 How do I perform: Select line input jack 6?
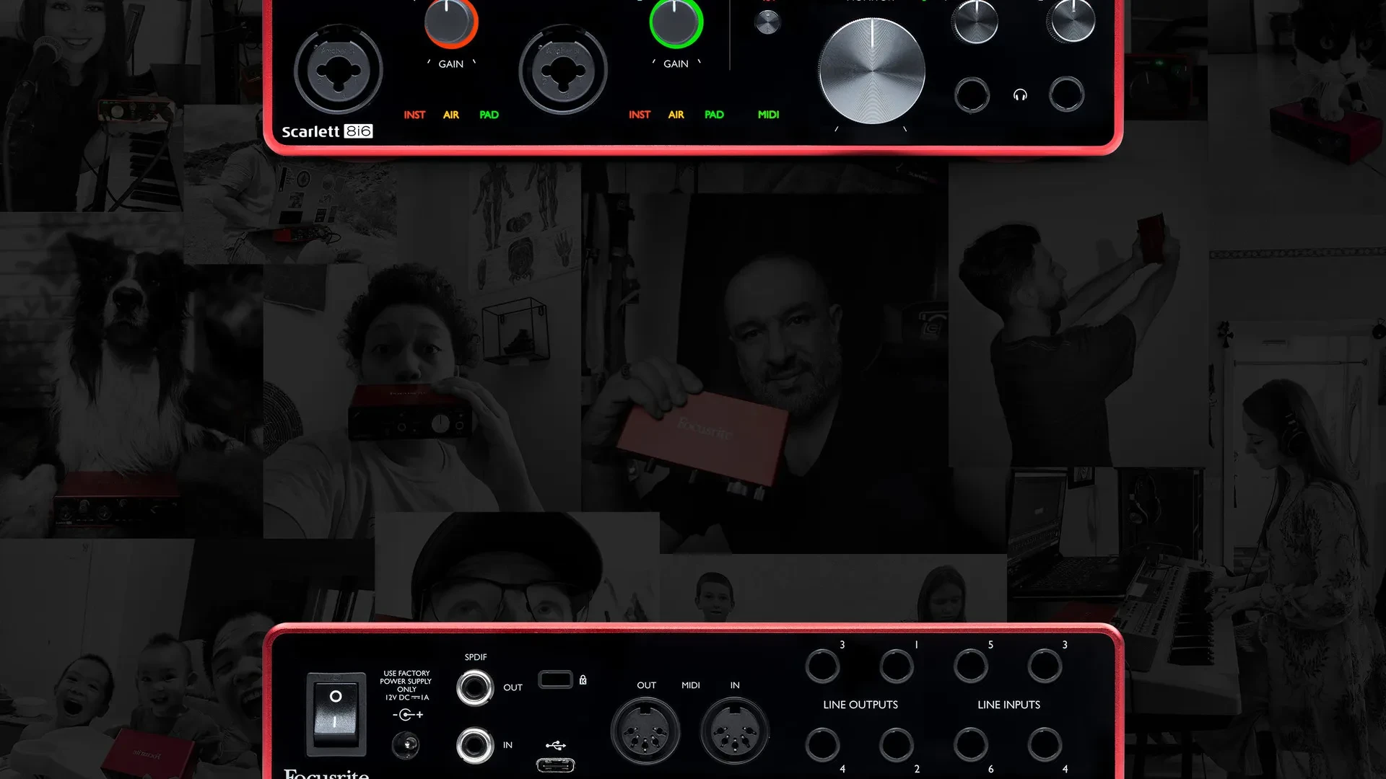click(x=971, y=744)
